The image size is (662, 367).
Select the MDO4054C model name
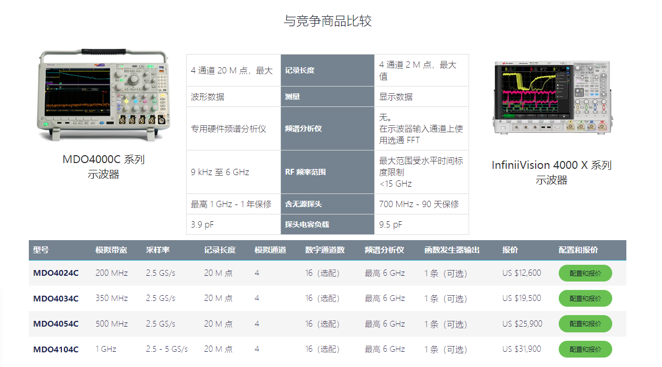[x=56, y=324]
